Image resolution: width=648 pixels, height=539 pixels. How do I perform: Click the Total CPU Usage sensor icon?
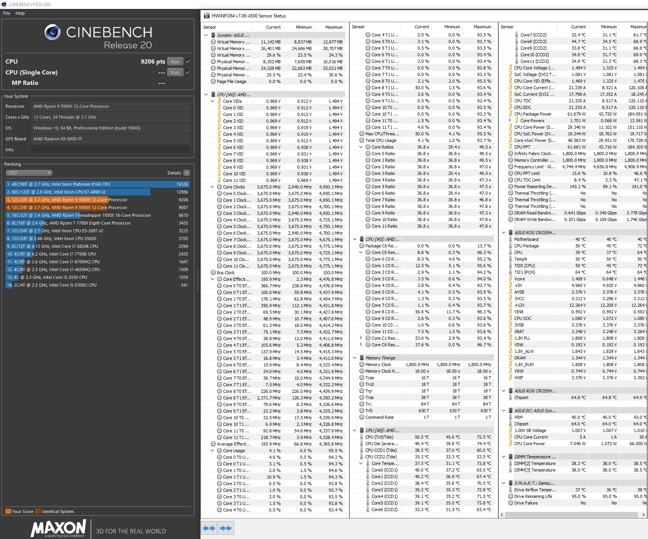point(362,140)
